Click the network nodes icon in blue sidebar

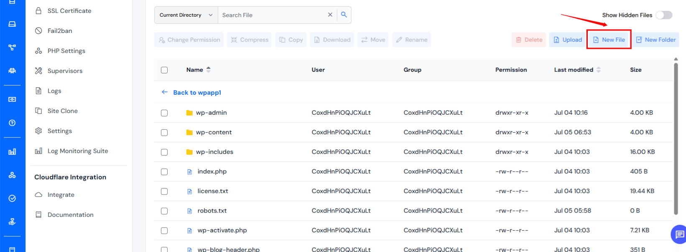click(12, 48)
